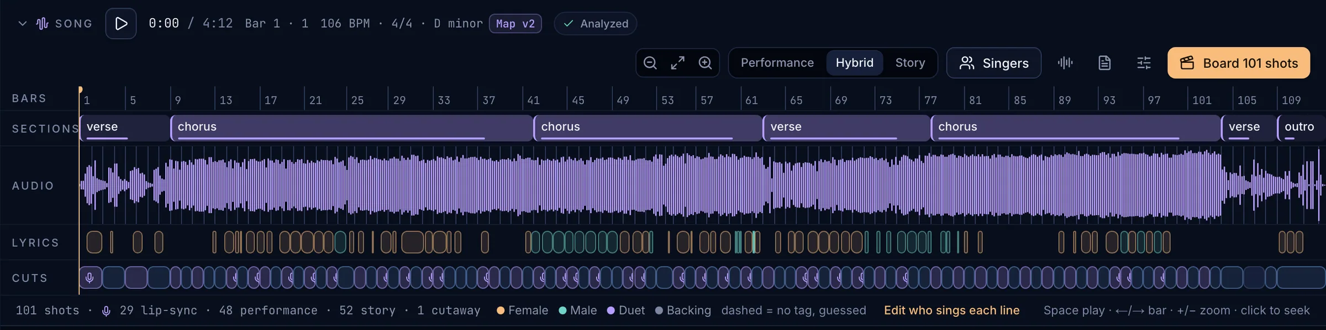
Task: Collapse the Song panel with the chevron
Action: [x=23, y=24]
